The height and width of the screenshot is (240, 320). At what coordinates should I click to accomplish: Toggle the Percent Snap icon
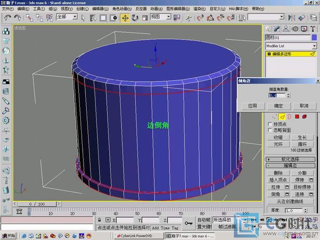221,18
